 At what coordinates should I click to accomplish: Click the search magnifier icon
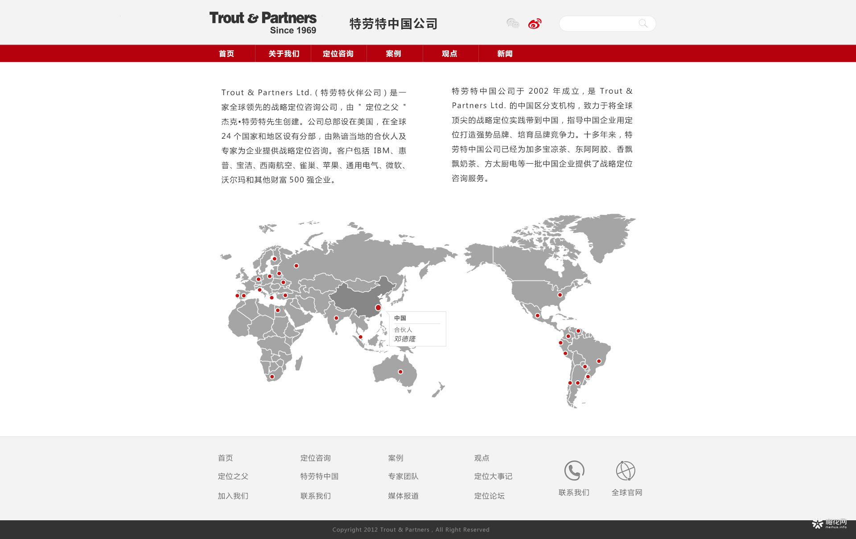(x=643, y=23)
